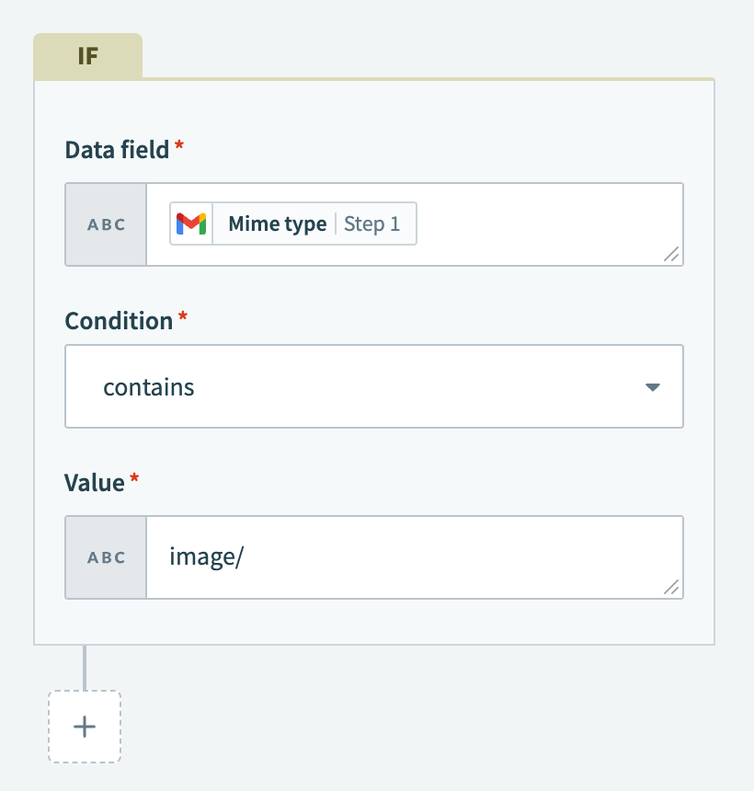Click the ABC type badge beside Value input

pos(106,557)
